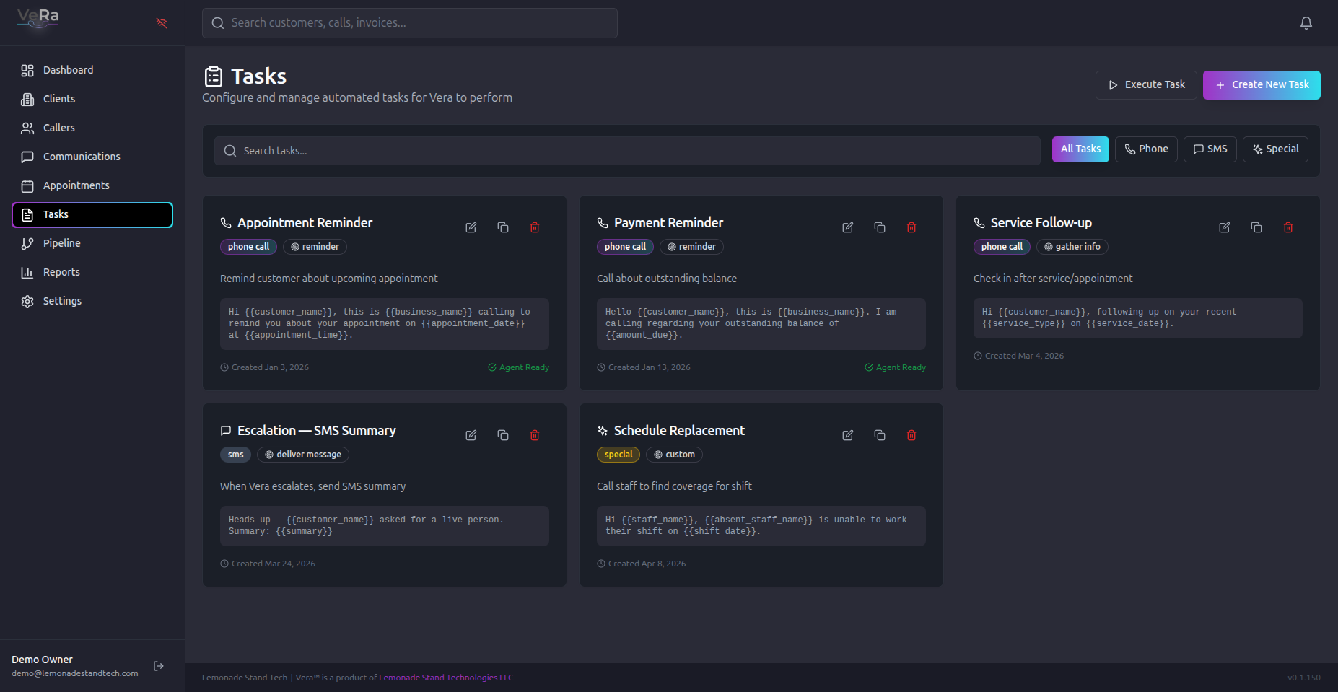Screen dimensions: 1338x692
Task: Filter tasks by SMS
Action: (x=1210, y=149)
